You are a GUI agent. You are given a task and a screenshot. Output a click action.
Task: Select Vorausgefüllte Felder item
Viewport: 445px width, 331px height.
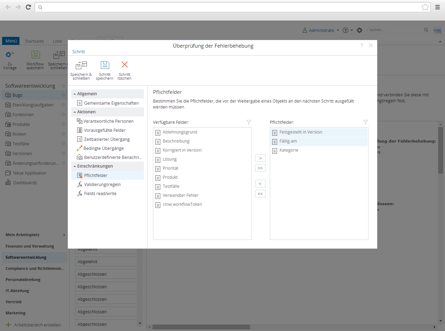point(107,130)
